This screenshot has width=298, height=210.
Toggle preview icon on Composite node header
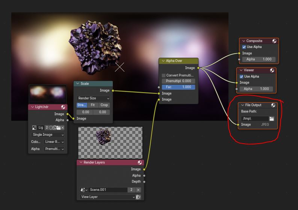pos(274,41)
